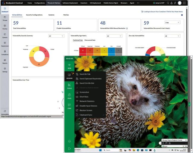193x153 pixels.
Task: Expand Vulnerability Severity Summary filter dropdown
Action: coord(56,36)
